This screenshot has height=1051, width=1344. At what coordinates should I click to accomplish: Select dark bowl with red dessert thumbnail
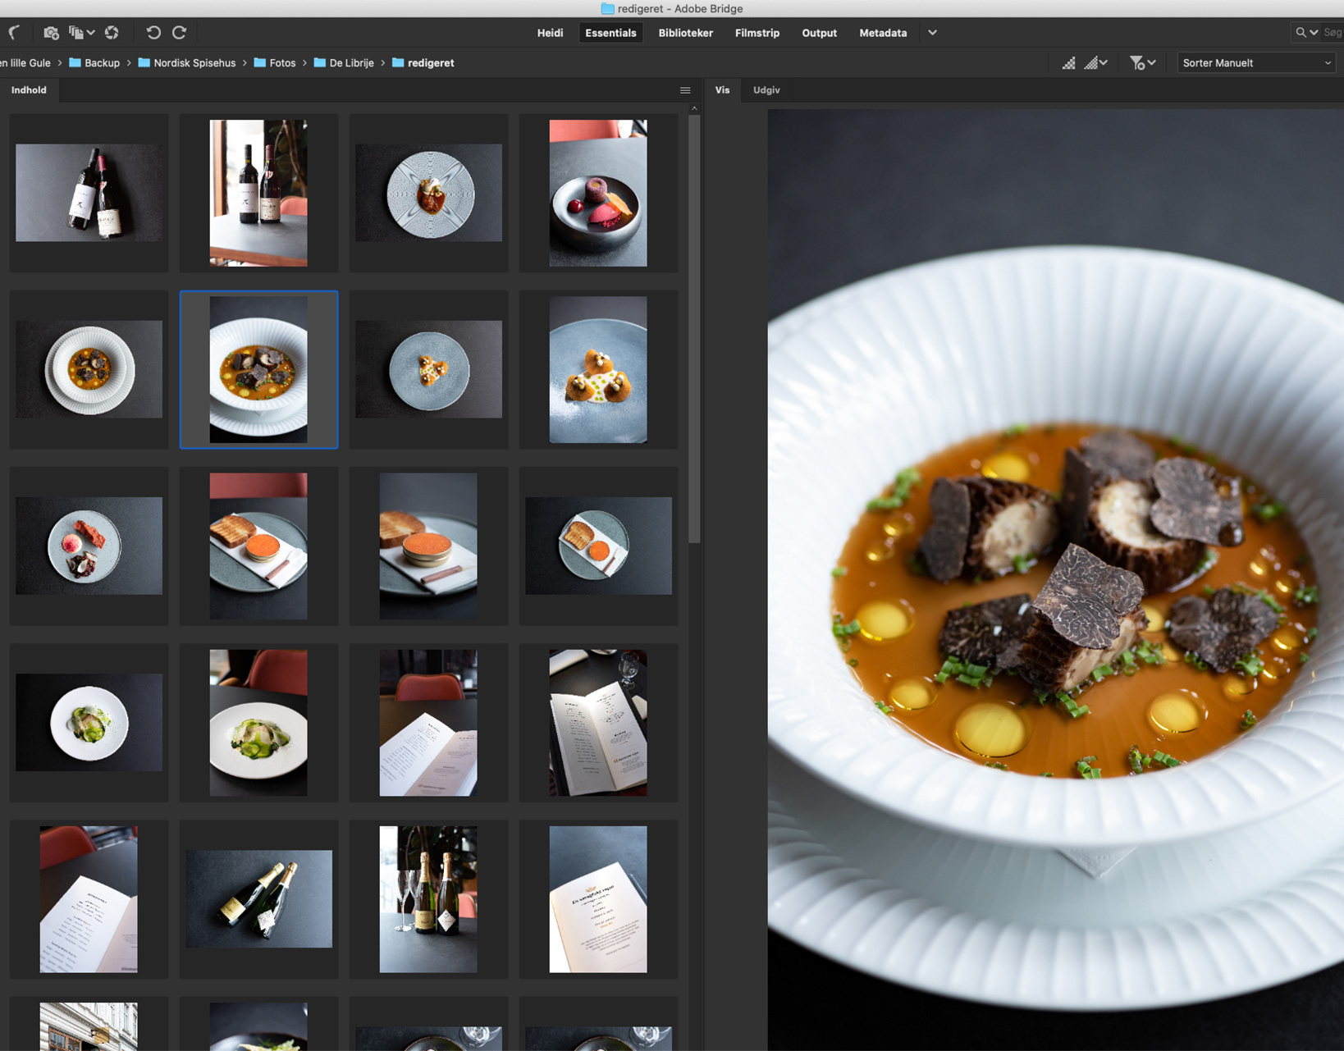click(598, 193)
